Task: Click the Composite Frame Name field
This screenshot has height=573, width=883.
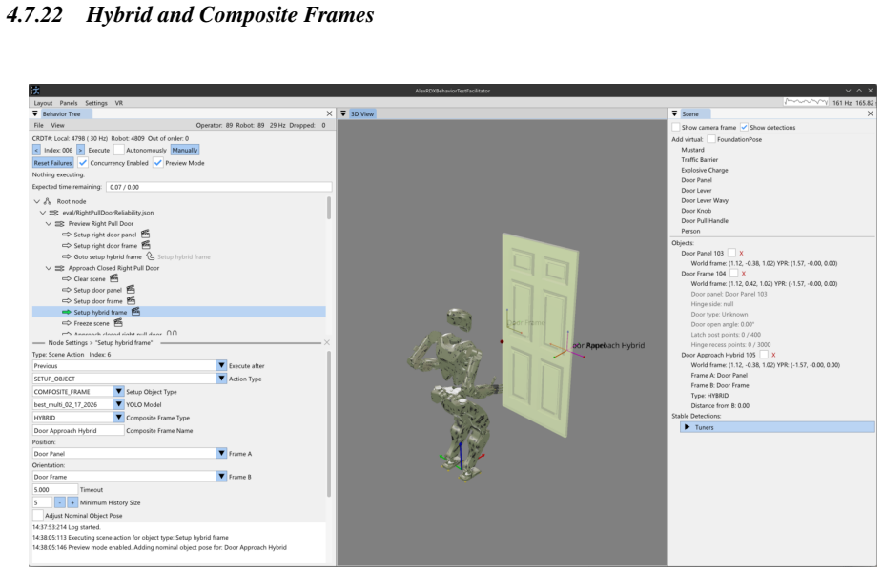Action: point(78,430)
